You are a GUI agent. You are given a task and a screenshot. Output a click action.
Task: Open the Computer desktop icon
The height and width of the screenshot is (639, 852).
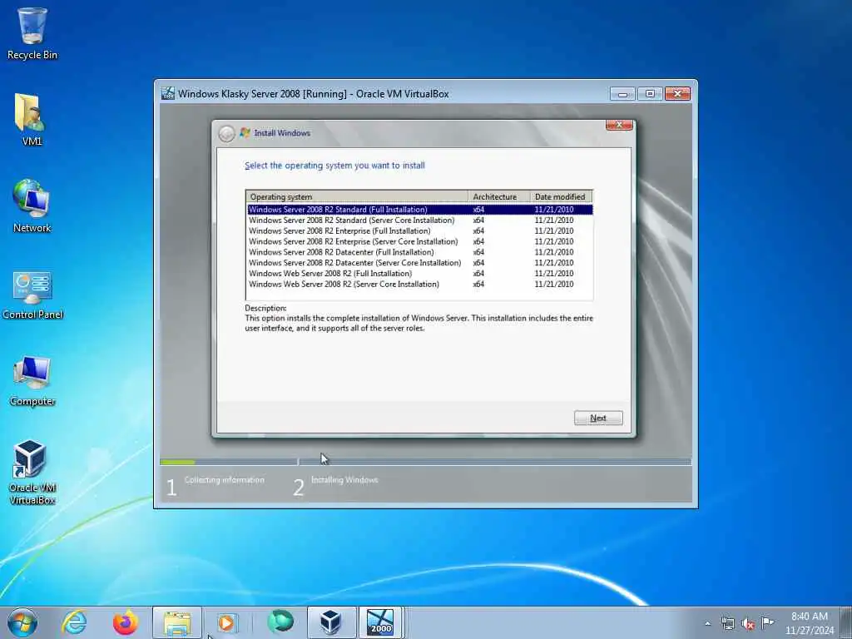(x=32, y=380)
